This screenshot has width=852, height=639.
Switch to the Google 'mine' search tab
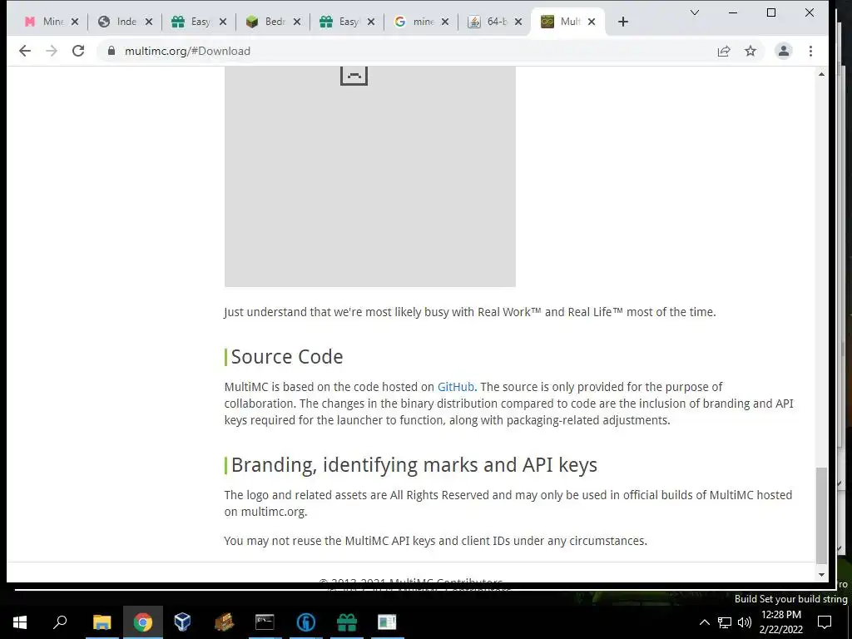416,22
